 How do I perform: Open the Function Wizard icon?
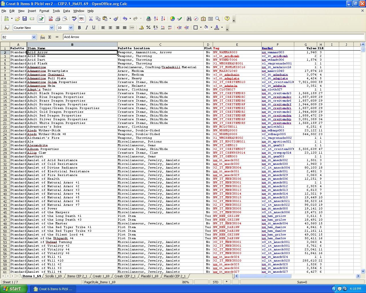(43, 37)
